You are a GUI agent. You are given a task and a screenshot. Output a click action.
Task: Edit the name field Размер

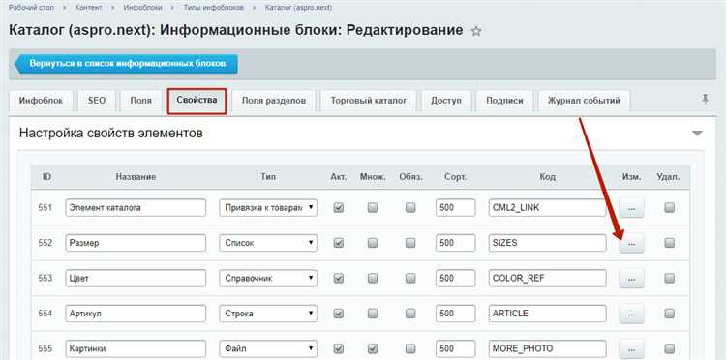[x=136, y=243]
